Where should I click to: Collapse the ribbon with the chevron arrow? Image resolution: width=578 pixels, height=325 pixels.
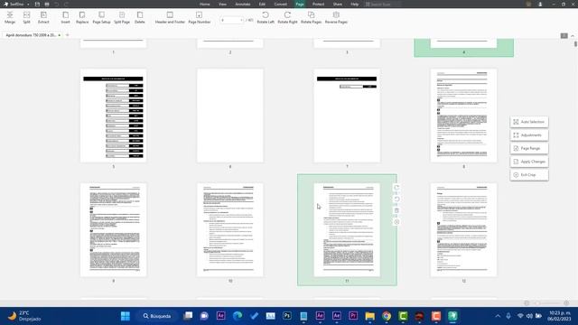click(573, 36)
